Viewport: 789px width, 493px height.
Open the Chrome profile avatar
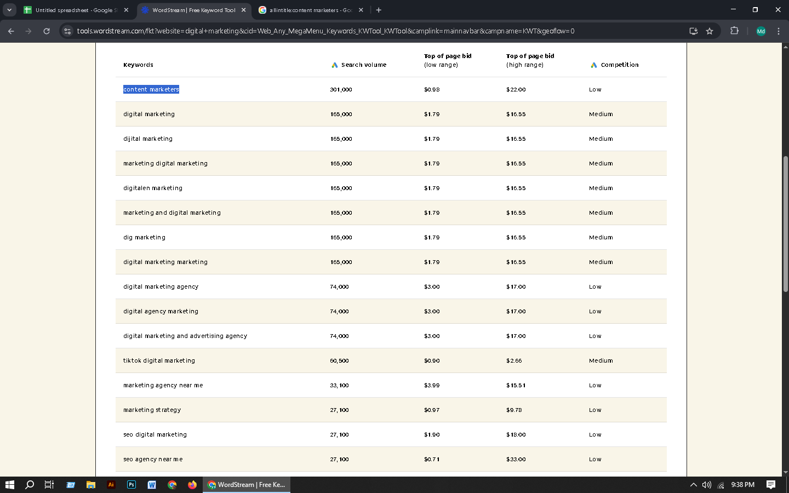click(x=761, y=31)
